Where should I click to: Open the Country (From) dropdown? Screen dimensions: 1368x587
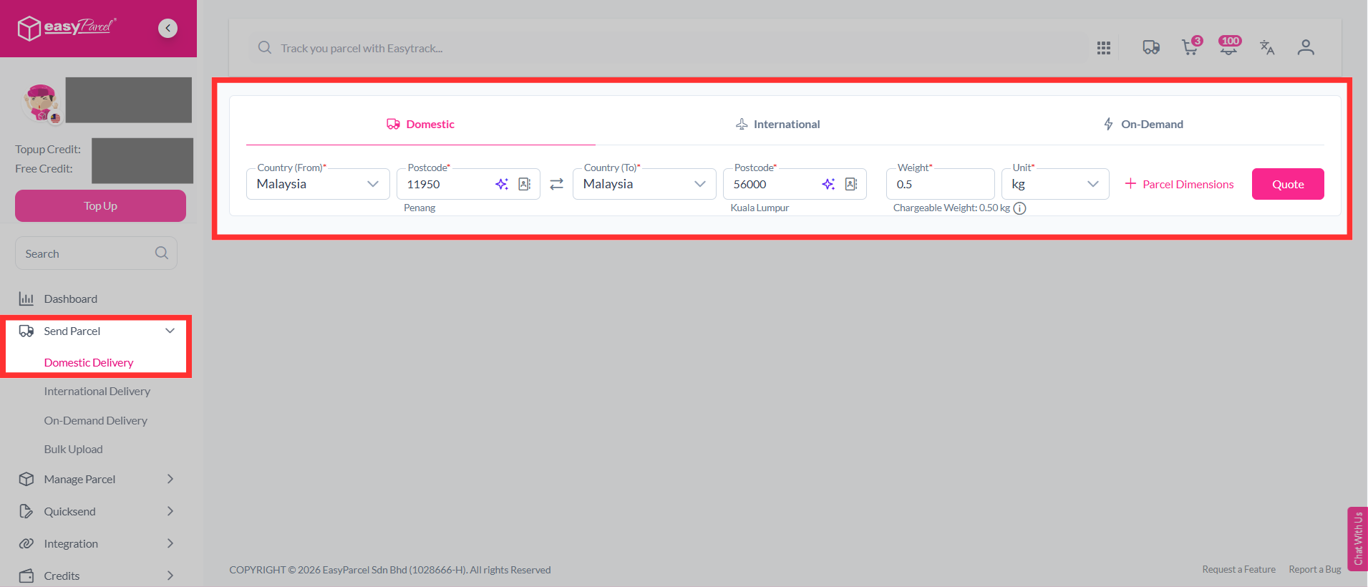click(x=318, y=184)
